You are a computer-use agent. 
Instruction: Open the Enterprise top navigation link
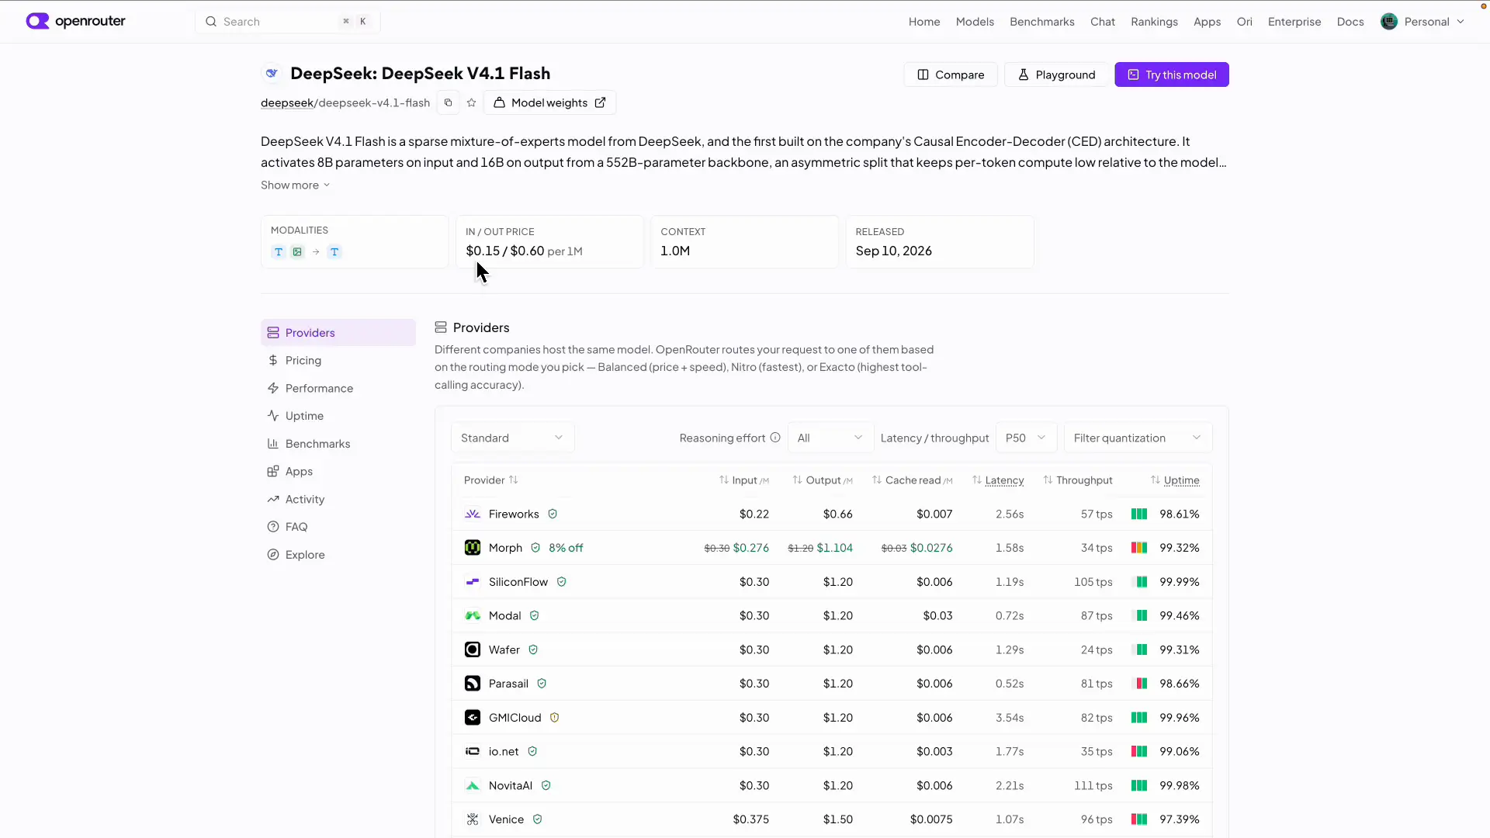point(1294,22)
